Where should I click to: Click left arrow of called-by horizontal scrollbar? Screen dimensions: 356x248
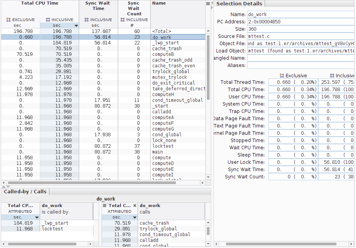click(3, 244)
